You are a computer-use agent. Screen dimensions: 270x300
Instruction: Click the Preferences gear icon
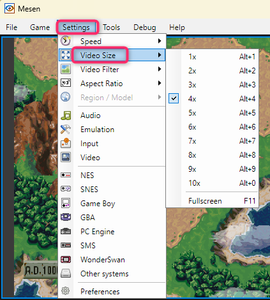(66, 290)
